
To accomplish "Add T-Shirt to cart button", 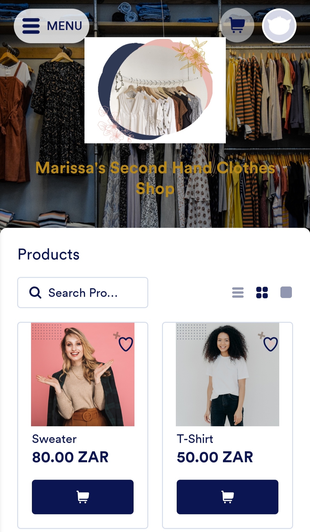I will tap(228, 497).
